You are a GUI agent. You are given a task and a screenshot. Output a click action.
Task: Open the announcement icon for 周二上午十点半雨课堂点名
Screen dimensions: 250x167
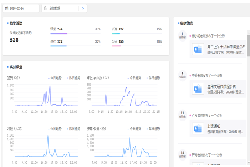[197, 50]
